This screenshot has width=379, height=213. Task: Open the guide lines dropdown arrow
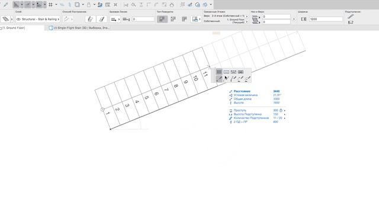click(33, 5)
